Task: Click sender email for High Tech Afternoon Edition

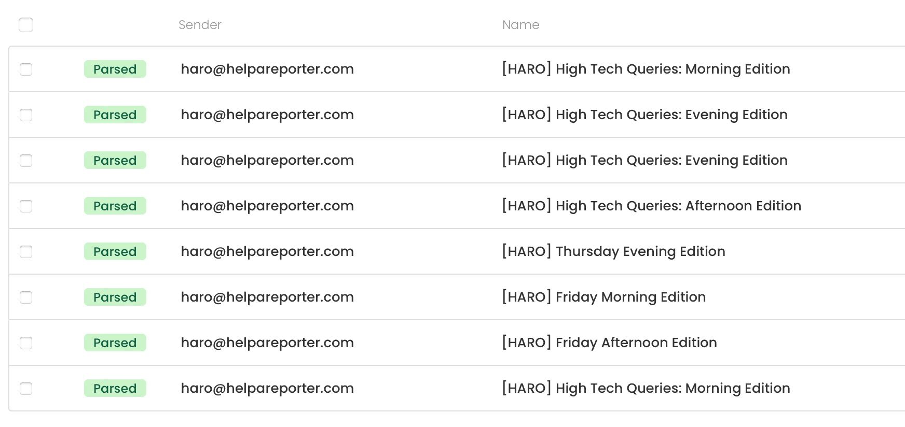Action: tap(267, 206)
